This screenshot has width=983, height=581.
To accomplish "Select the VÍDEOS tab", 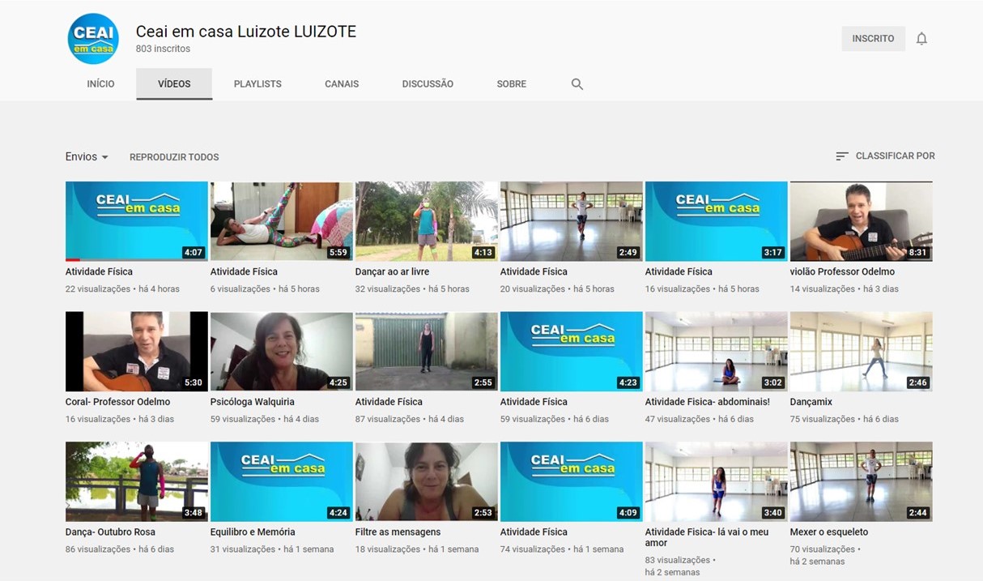I will tap(174, 83).
